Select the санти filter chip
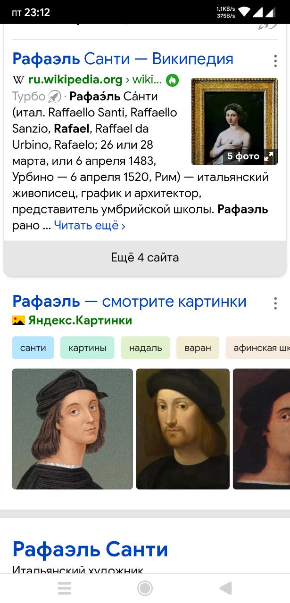This screenshot has width=290, height=603. [33, 348]
